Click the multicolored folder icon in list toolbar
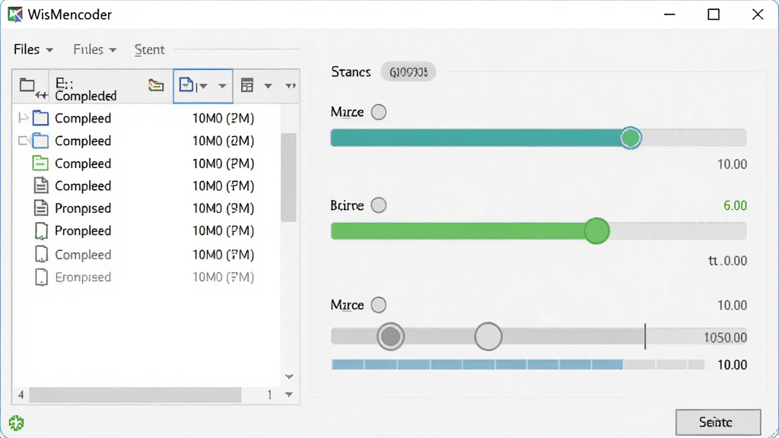Viewport: 779px width, 438px height. click(156, 85)
